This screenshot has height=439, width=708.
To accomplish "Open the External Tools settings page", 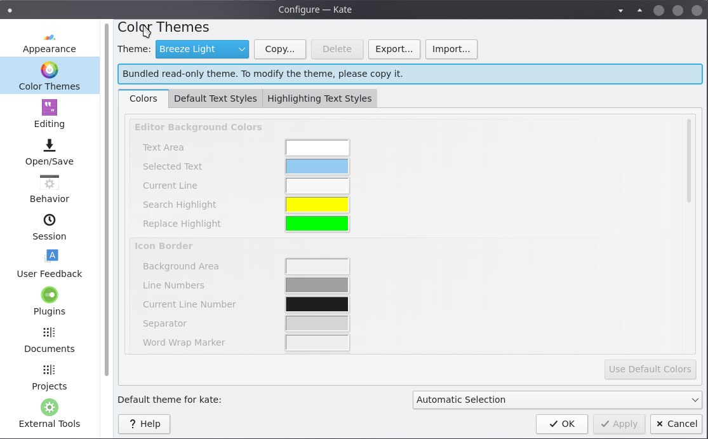I will click(x=50, y=414).
